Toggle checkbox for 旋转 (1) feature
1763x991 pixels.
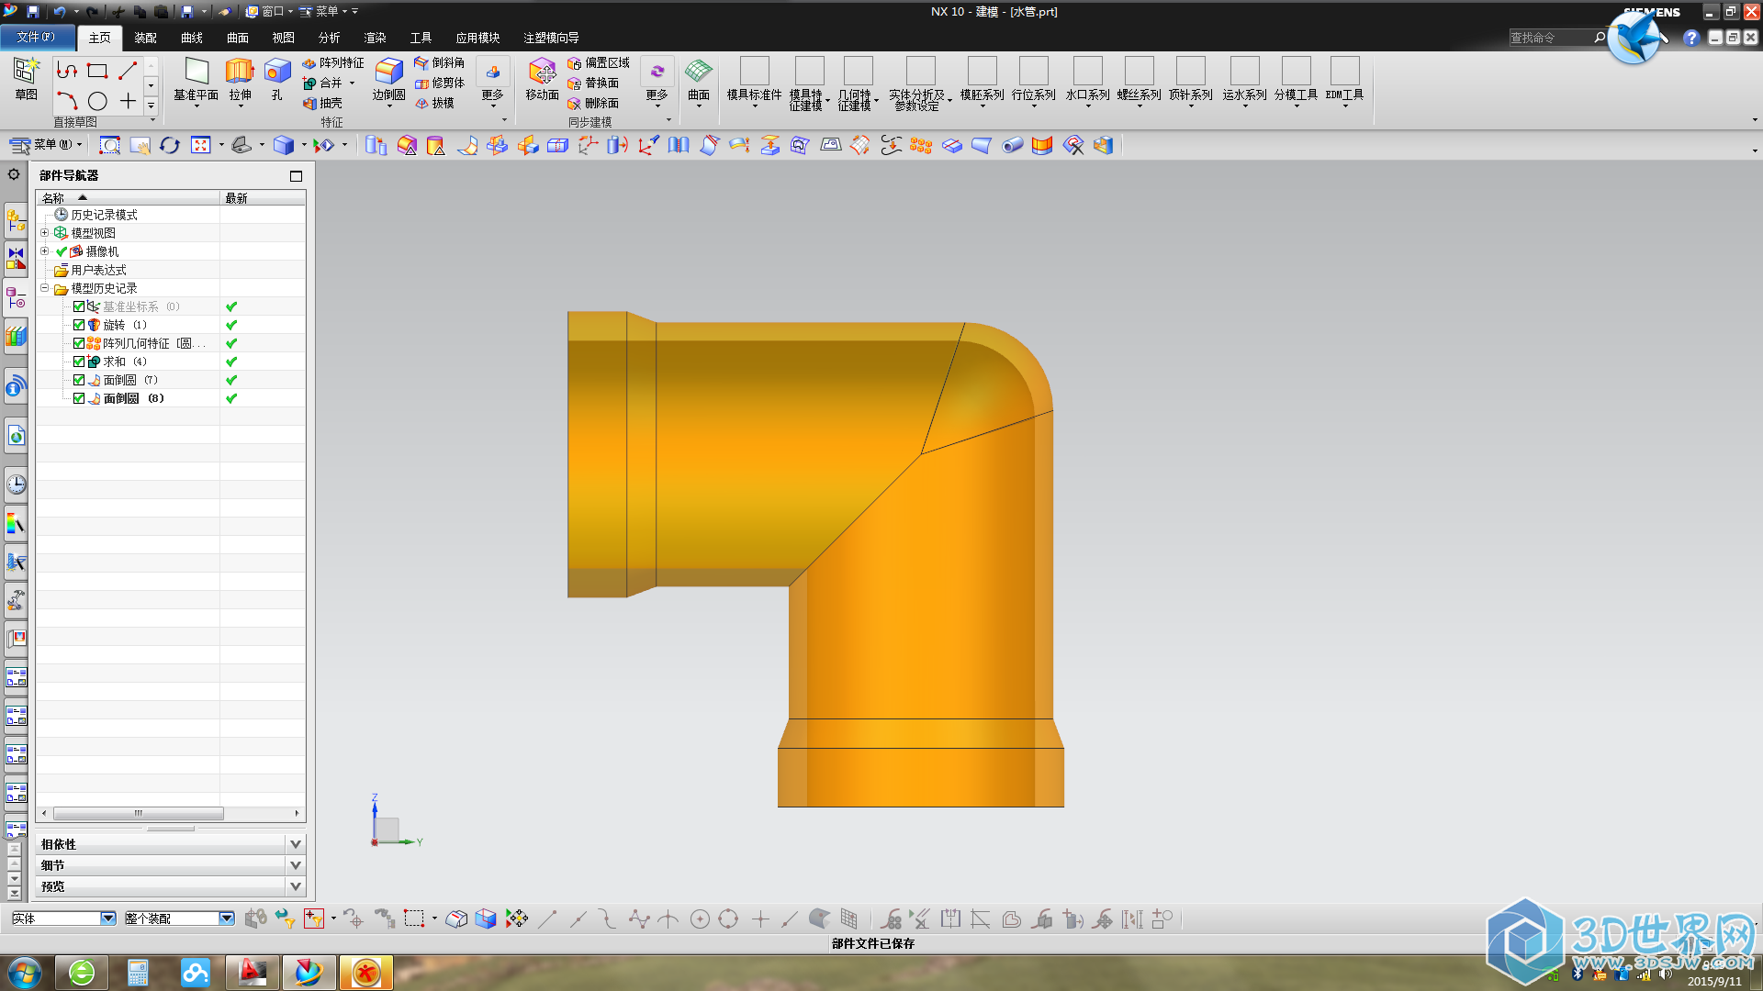[79, 325]
